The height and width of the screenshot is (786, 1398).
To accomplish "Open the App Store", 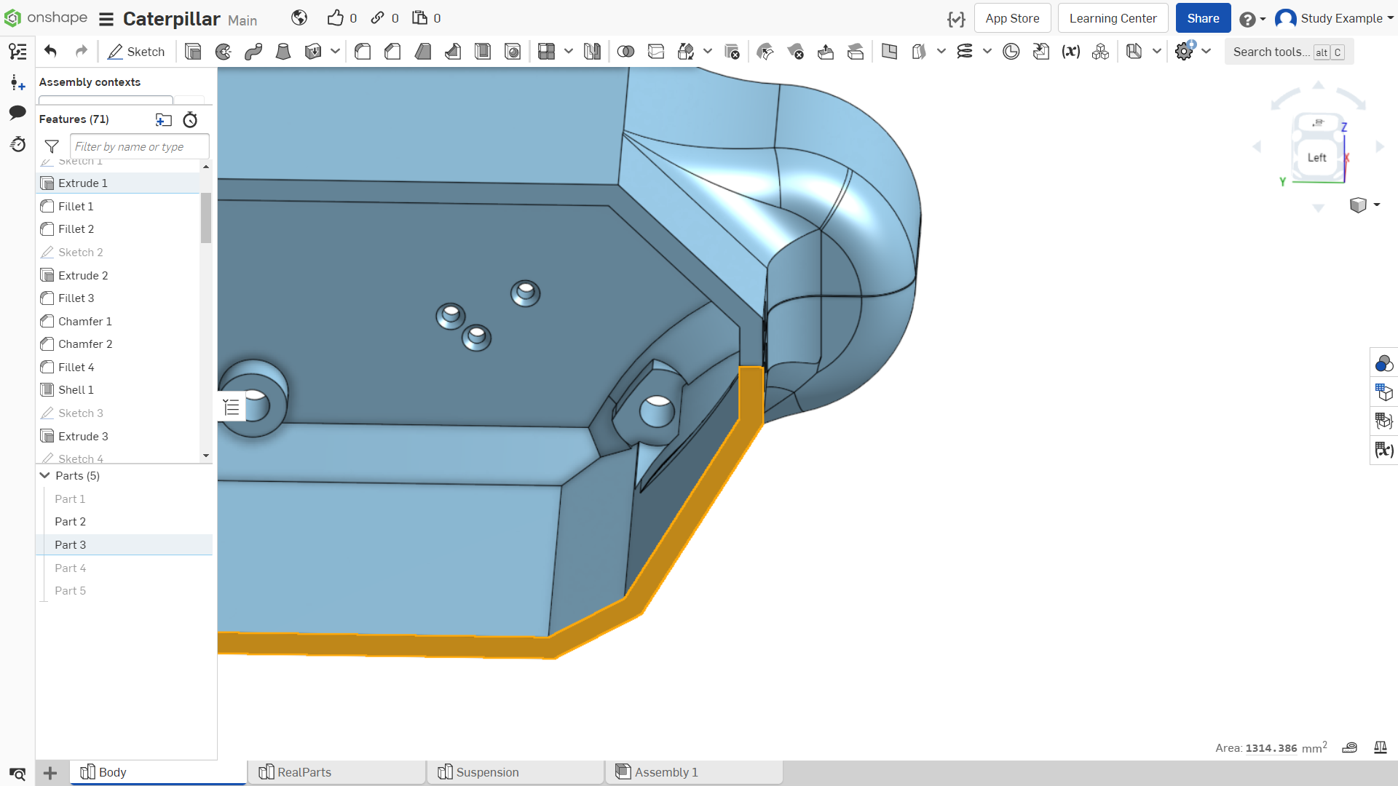I will pos(1012,18).
